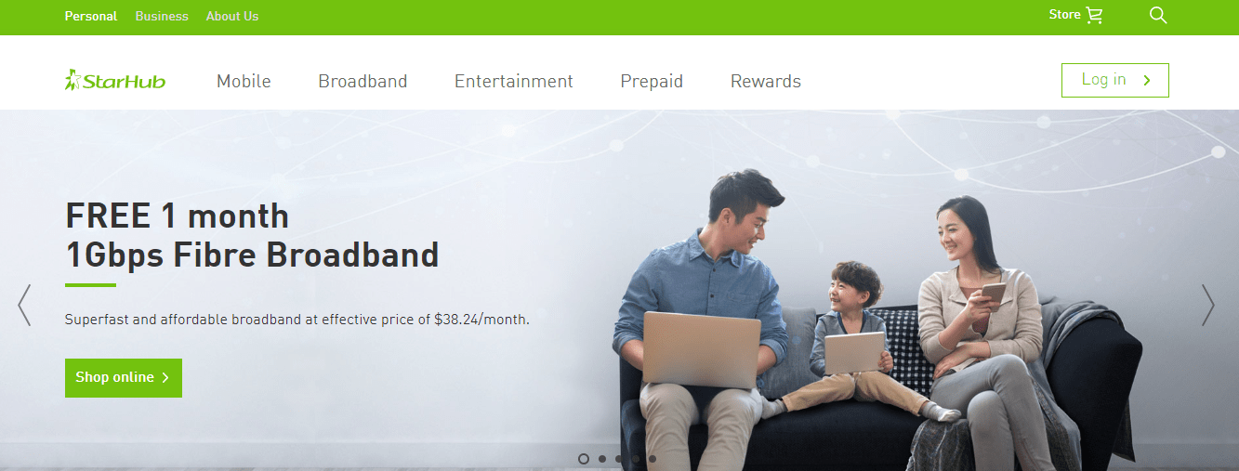Expand the Broadband navigation menu
The image size is (1239, 471).
[x=362, y=82]
